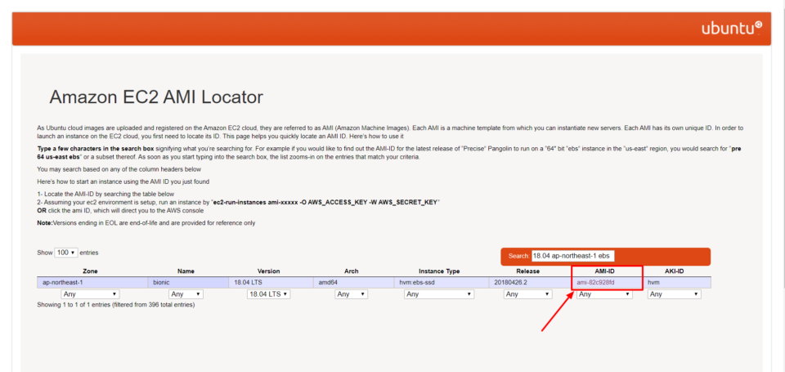
Task: Sort by the Arch column header
Action: pyautogui.click(x=351, y=271)
